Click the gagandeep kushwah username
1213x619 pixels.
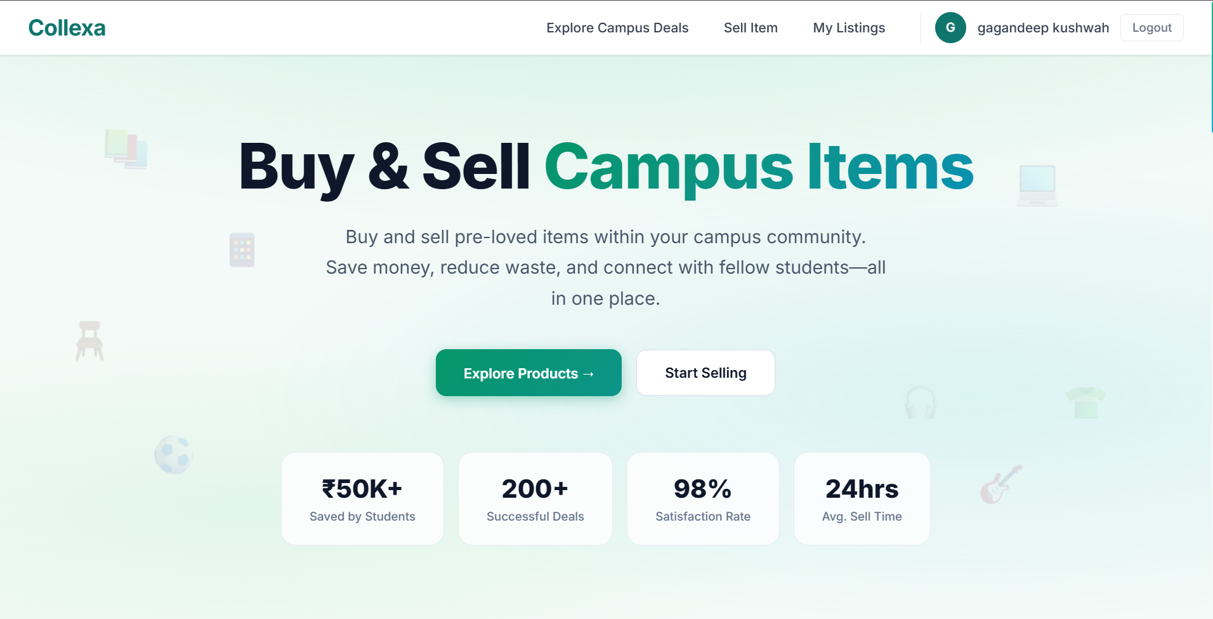[1043, 28]
